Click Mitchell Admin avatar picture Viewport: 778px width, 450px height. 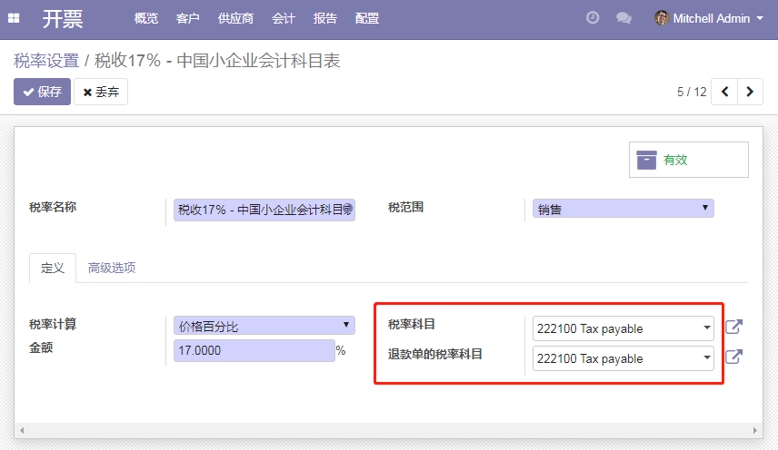pyautogui.click(x=662, y=18)
